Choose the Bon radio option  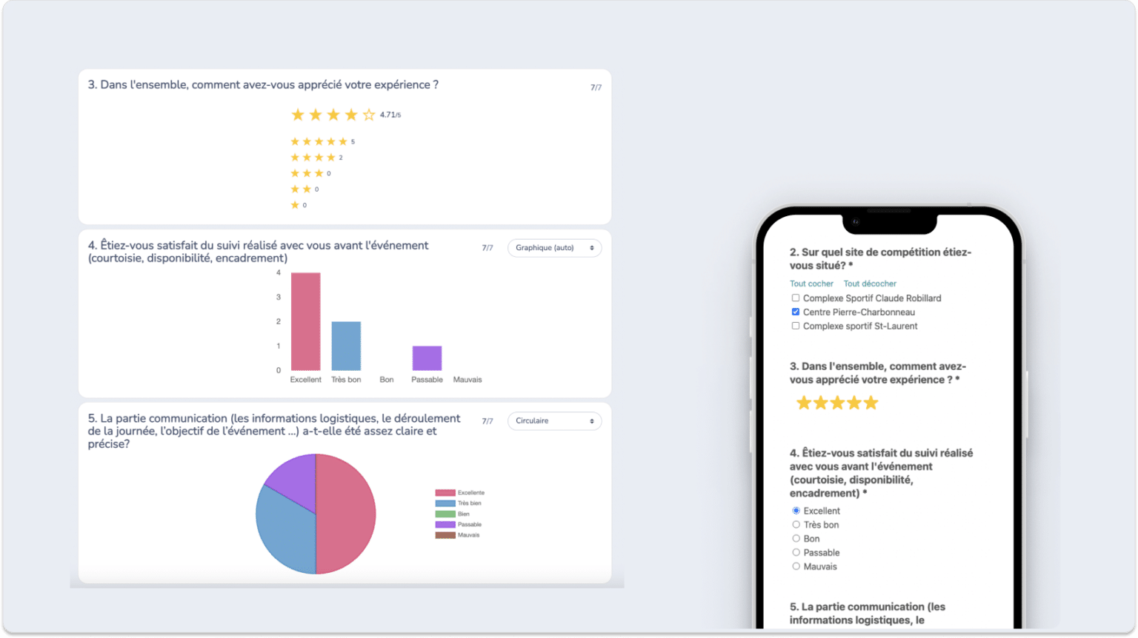click(x=796, y=539)
